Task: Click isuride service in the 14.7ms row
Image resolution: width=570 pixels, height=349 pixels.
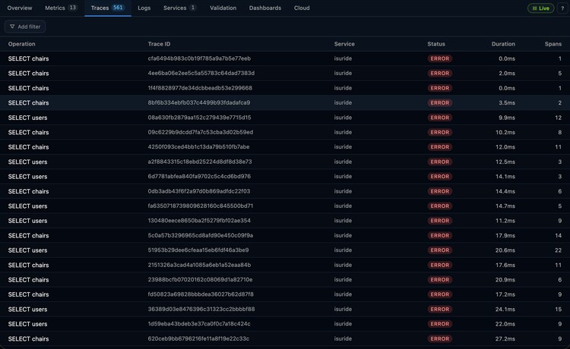Action: click(343, 206)
